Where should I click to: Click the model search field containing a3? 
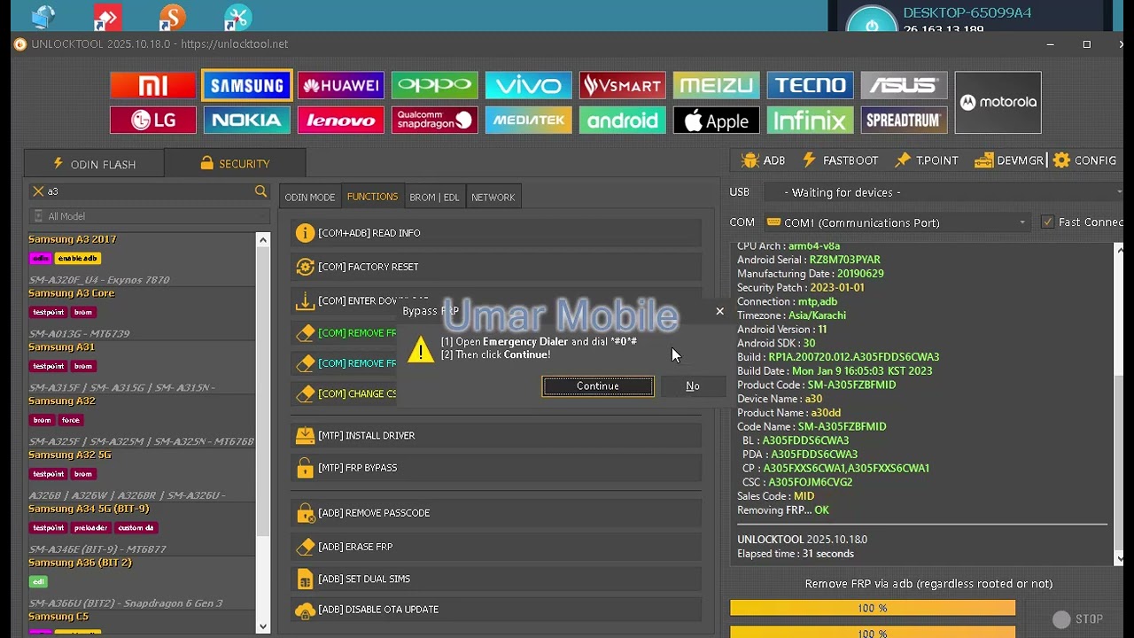(x=149, y=191)
